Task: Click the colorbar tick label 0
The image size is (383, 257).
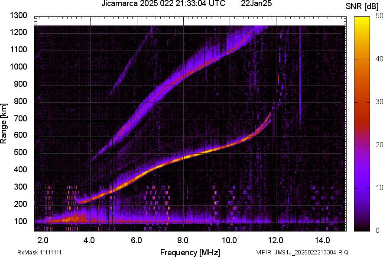Action: [x=378, y=230]
